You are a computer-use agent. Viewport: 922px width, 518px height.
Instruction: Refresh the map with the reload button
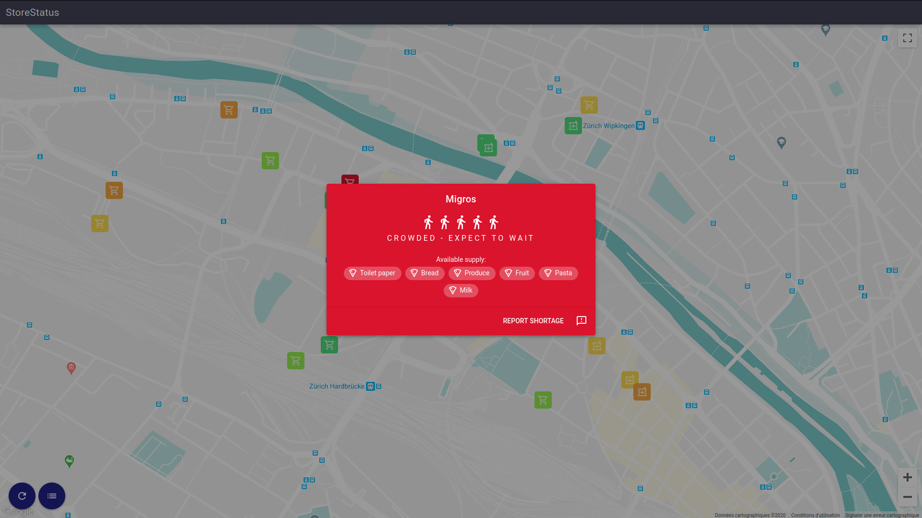point(22,496)
